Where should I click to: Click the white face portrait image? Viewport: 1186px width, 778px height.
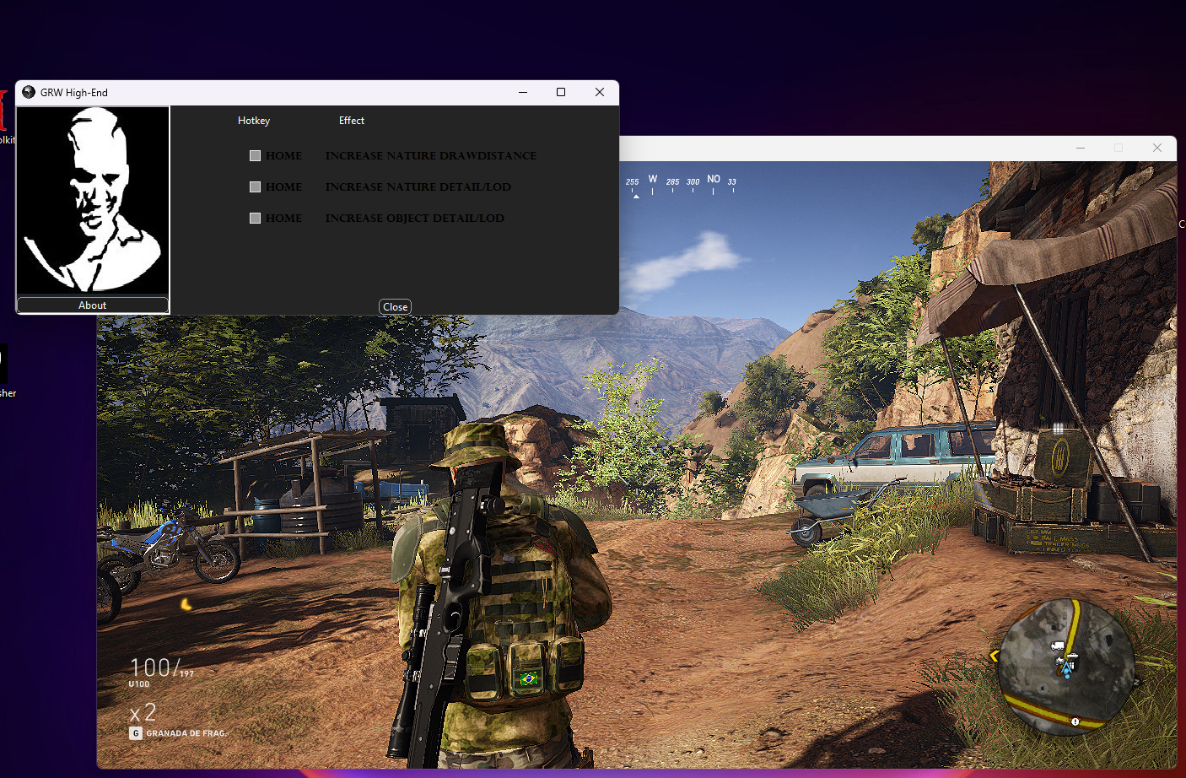click(93, 200)
